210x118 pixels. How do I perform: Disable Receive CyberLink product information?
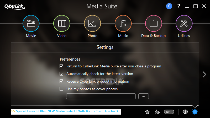click(61, 81)
